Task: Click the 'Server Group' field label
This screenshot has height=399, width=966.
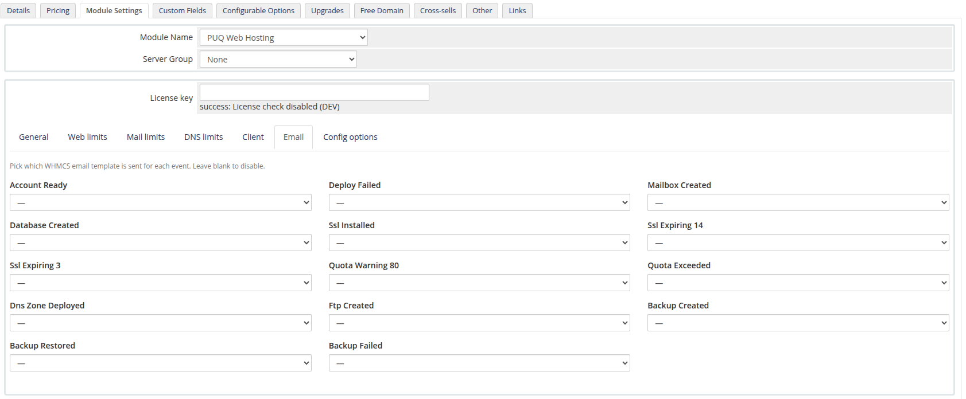Action: 168,59
